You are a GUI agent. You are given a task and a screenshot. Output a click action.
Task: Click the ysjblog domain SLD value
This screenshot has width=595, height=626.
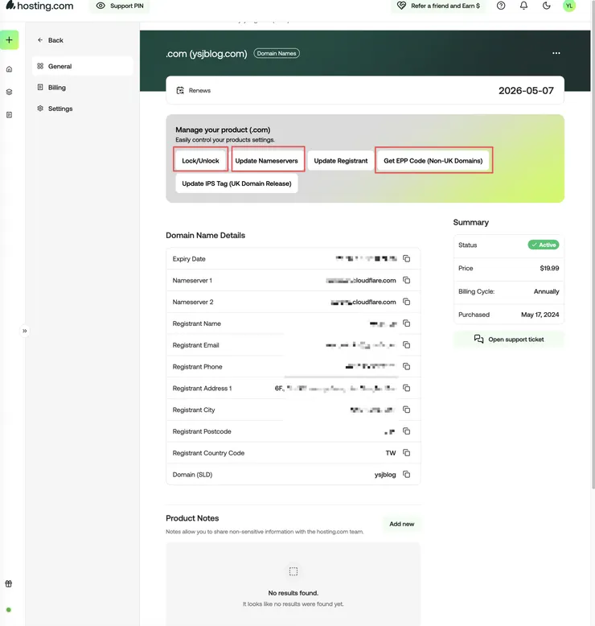385,475
